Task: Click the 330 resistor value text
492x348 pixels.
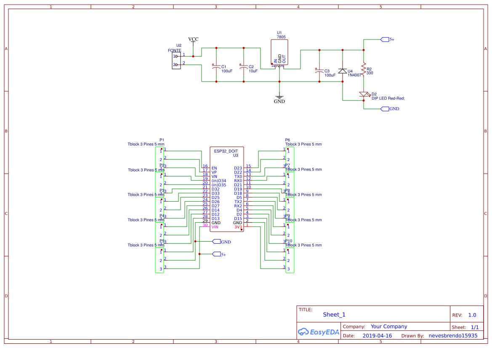Action: [370, 73]
